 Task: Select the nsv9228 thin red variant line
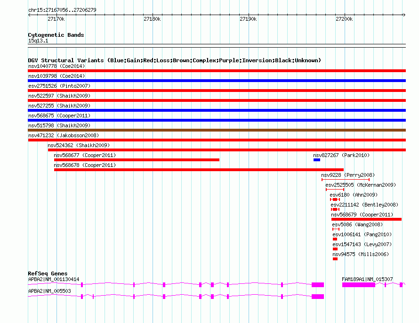[x=346, y=180]
